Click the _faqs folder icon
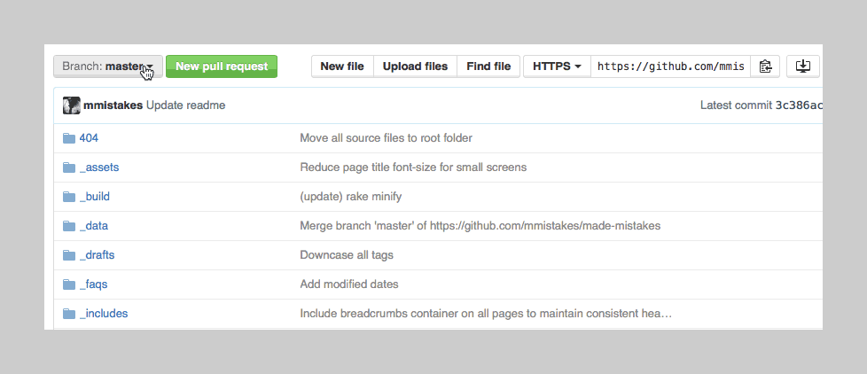The image size is (867, 374). [69, 284]
